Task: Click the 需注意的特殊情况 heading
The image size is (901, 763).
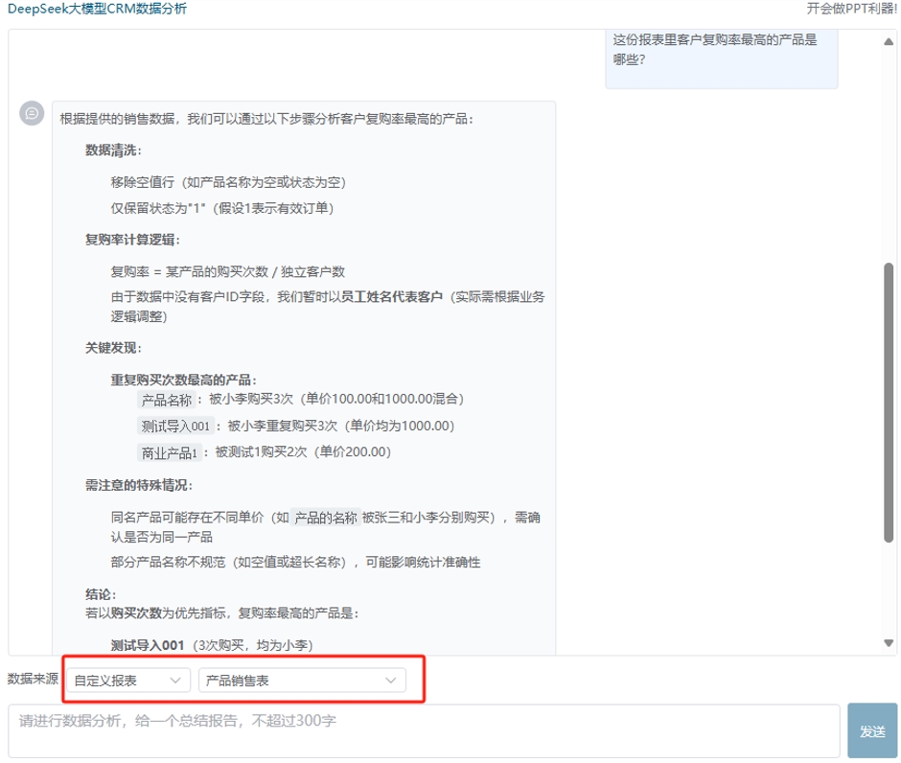Action: [138, 485]
